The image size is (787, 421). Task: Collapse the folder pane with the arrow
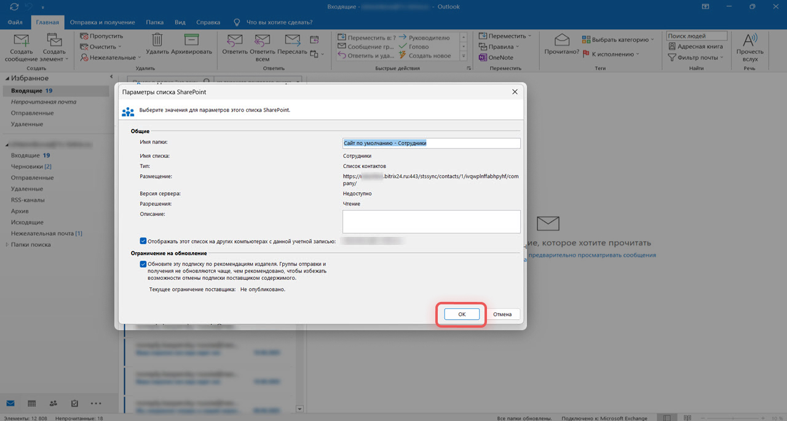[111, 77]
